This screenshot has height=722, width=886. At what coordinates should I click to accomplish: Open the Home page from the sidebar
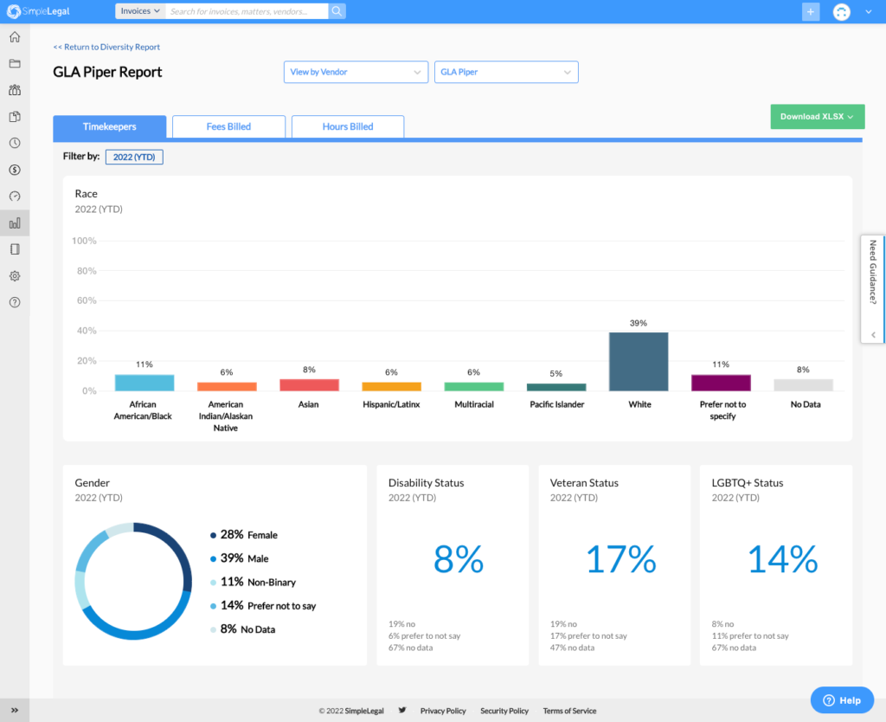tap(14, 37)
